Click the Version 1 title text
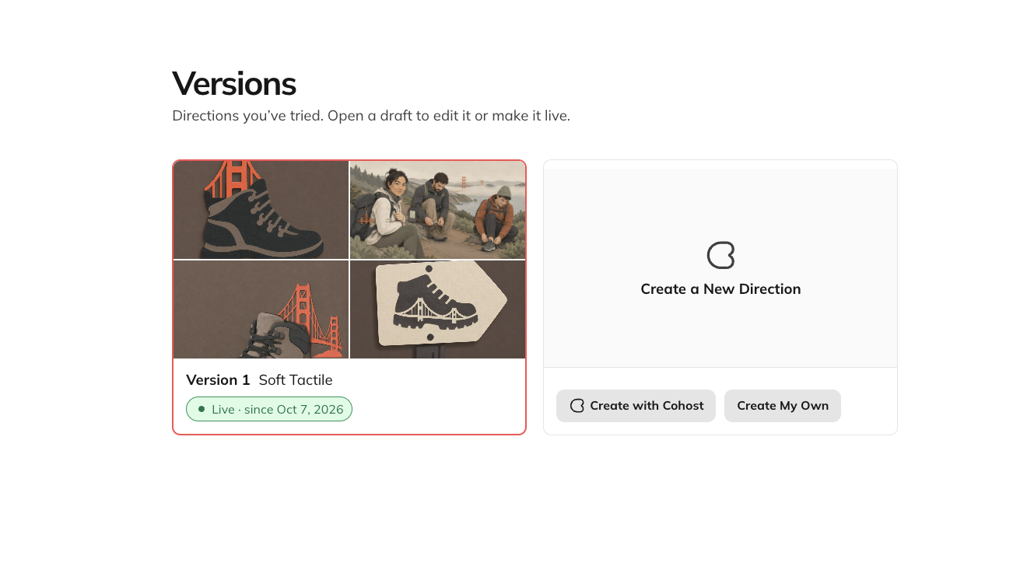Image resolution: width=1027 pixels, height=566 pixels. pyautogui.click(x=218, y=380)
